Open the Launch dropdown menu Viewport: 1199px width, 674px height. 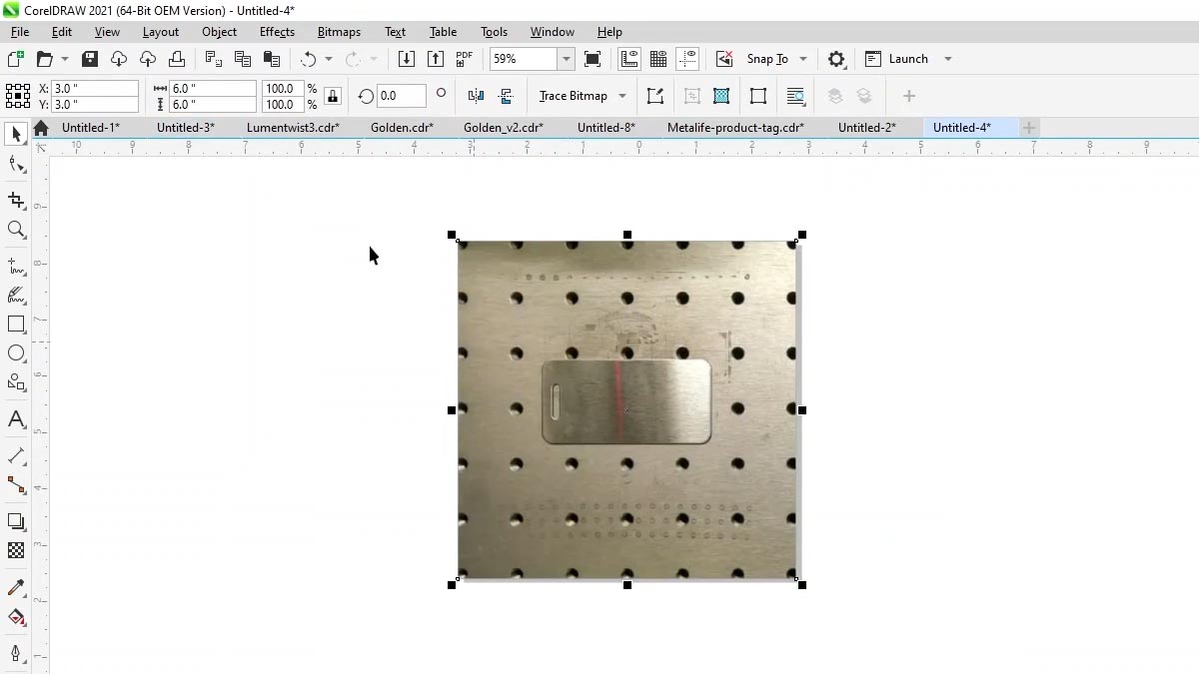946,59
